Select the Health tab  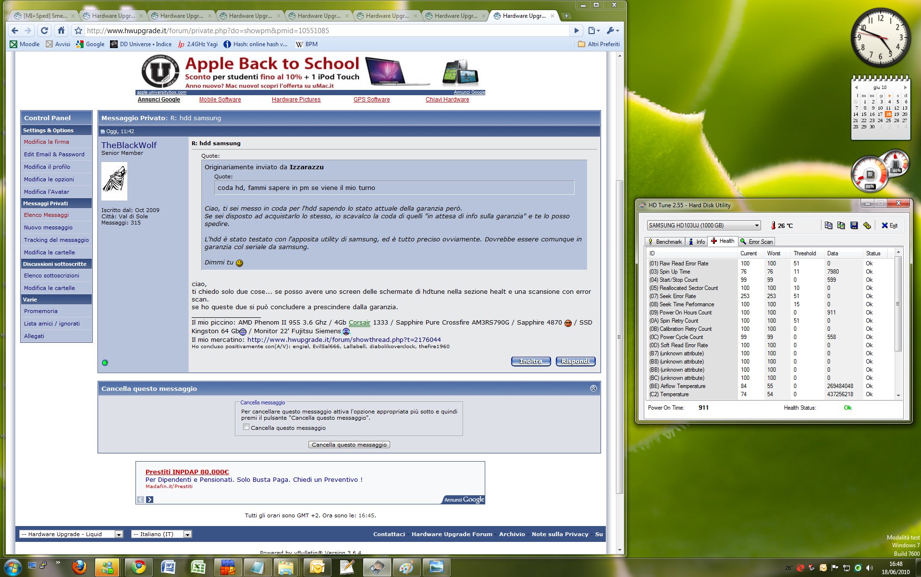tap(723, 241)
